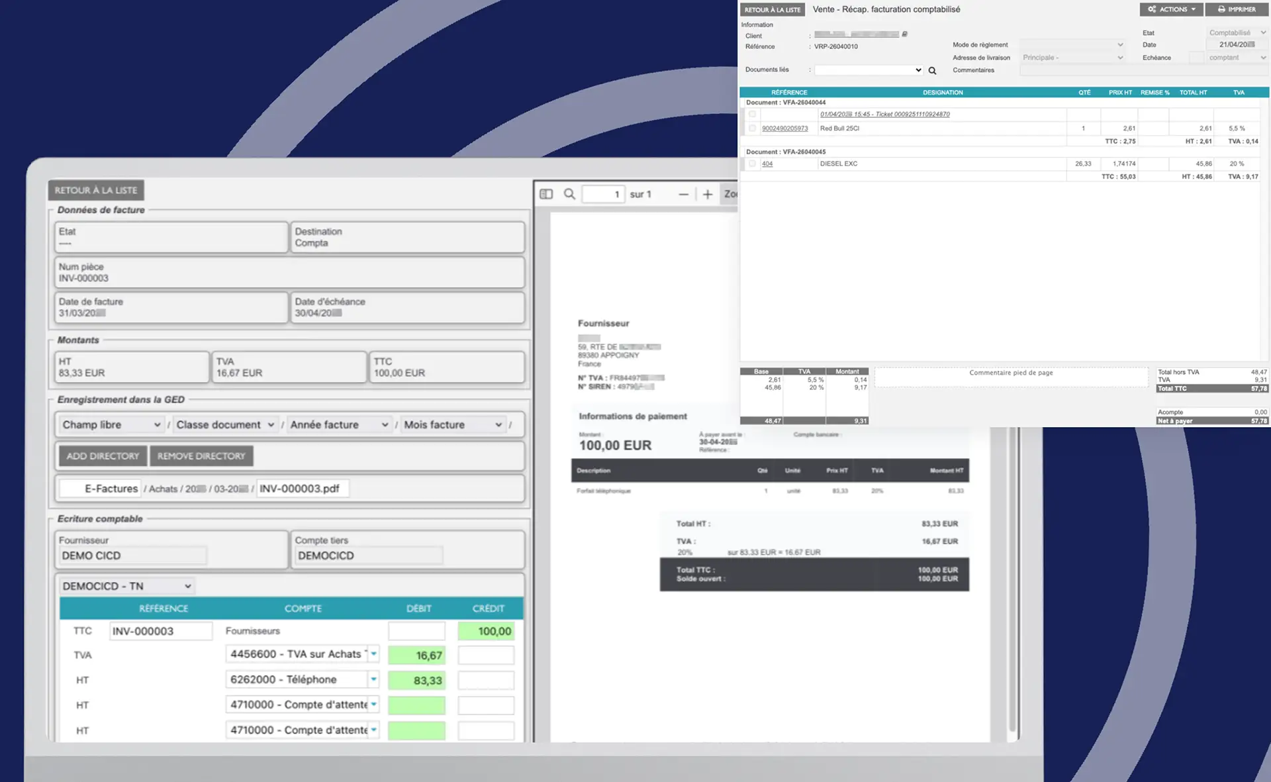
Task: Open the Mois facture dropdown menu
Action: pos(453,424)
